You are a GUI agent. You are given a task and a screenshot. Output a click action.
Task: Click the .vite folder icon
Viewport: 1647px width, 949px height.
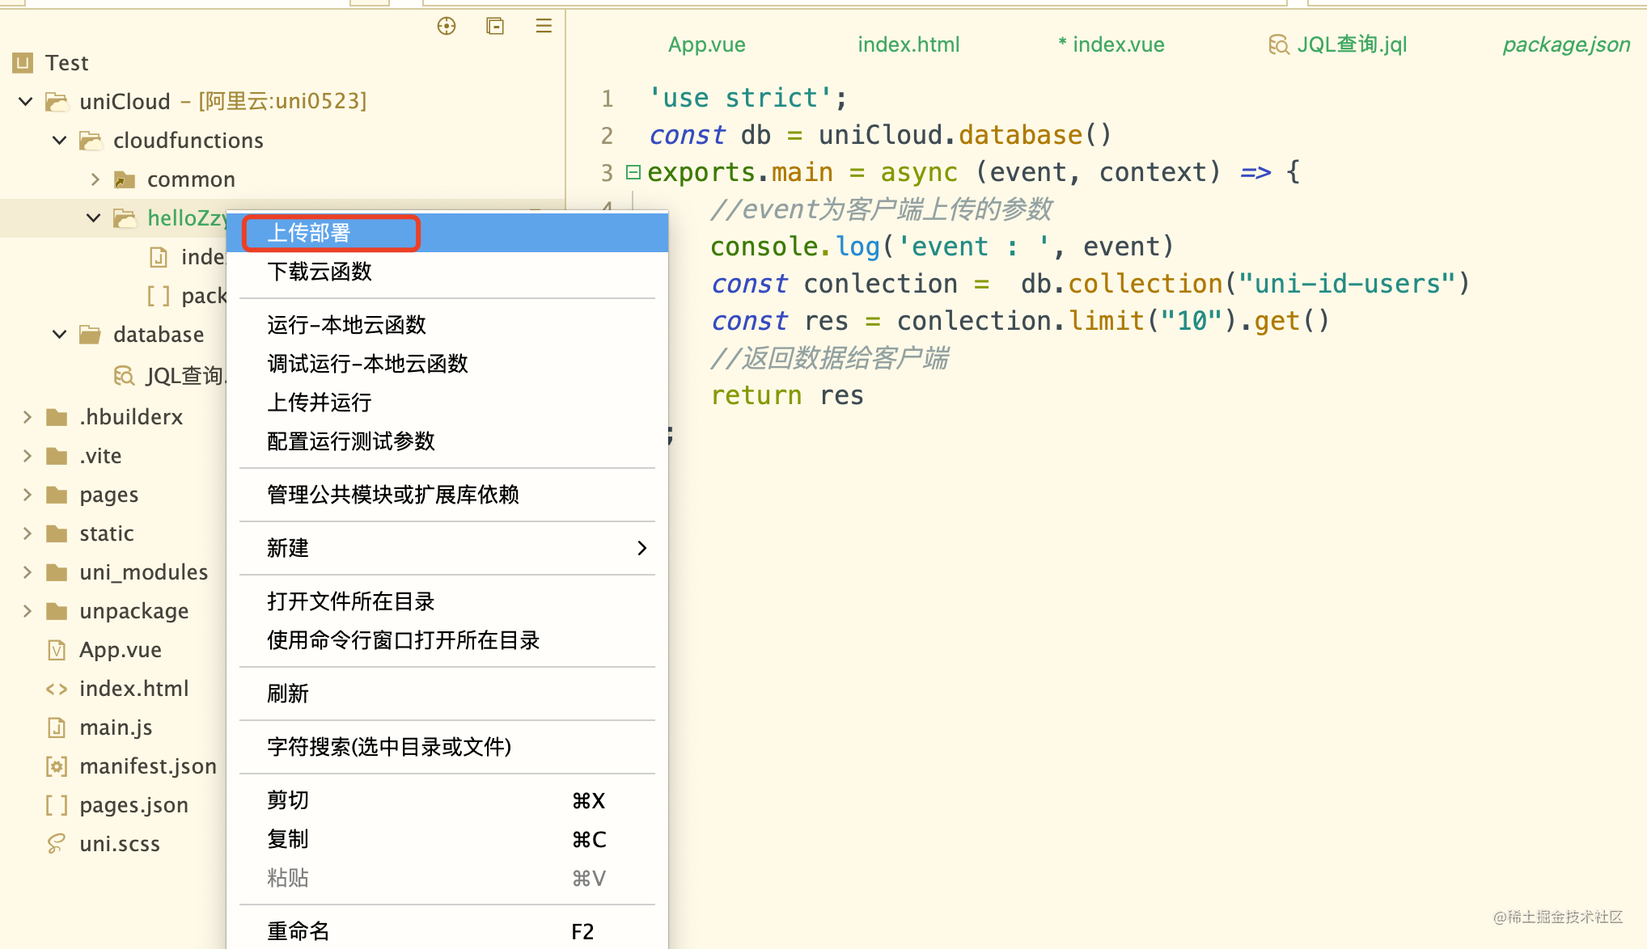coord(57,456)
